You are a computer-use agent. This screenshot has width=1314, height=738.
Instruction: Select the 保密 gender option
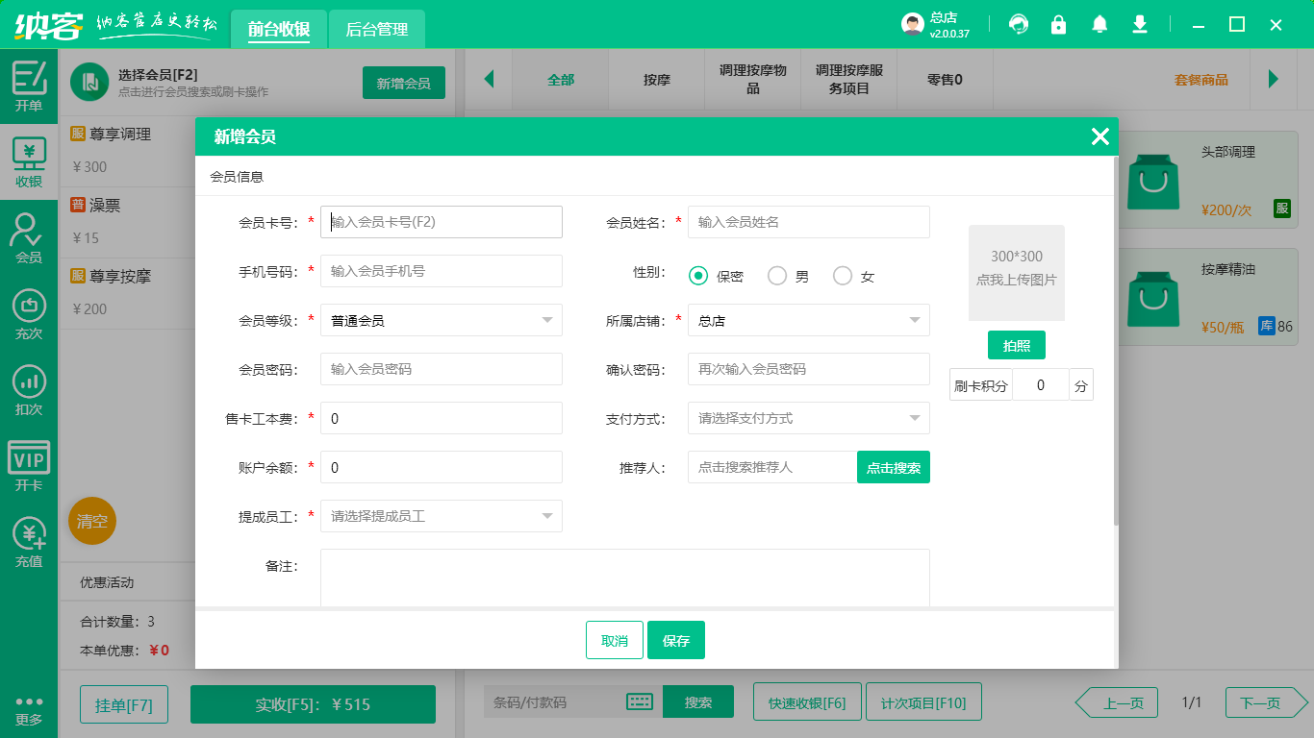pos(700,276)
